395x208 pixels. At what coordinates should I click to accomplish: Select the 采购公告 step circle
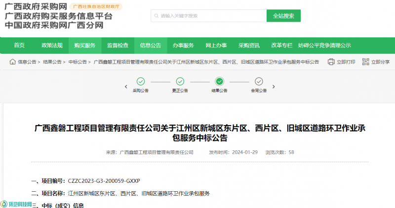coord(141,81)
